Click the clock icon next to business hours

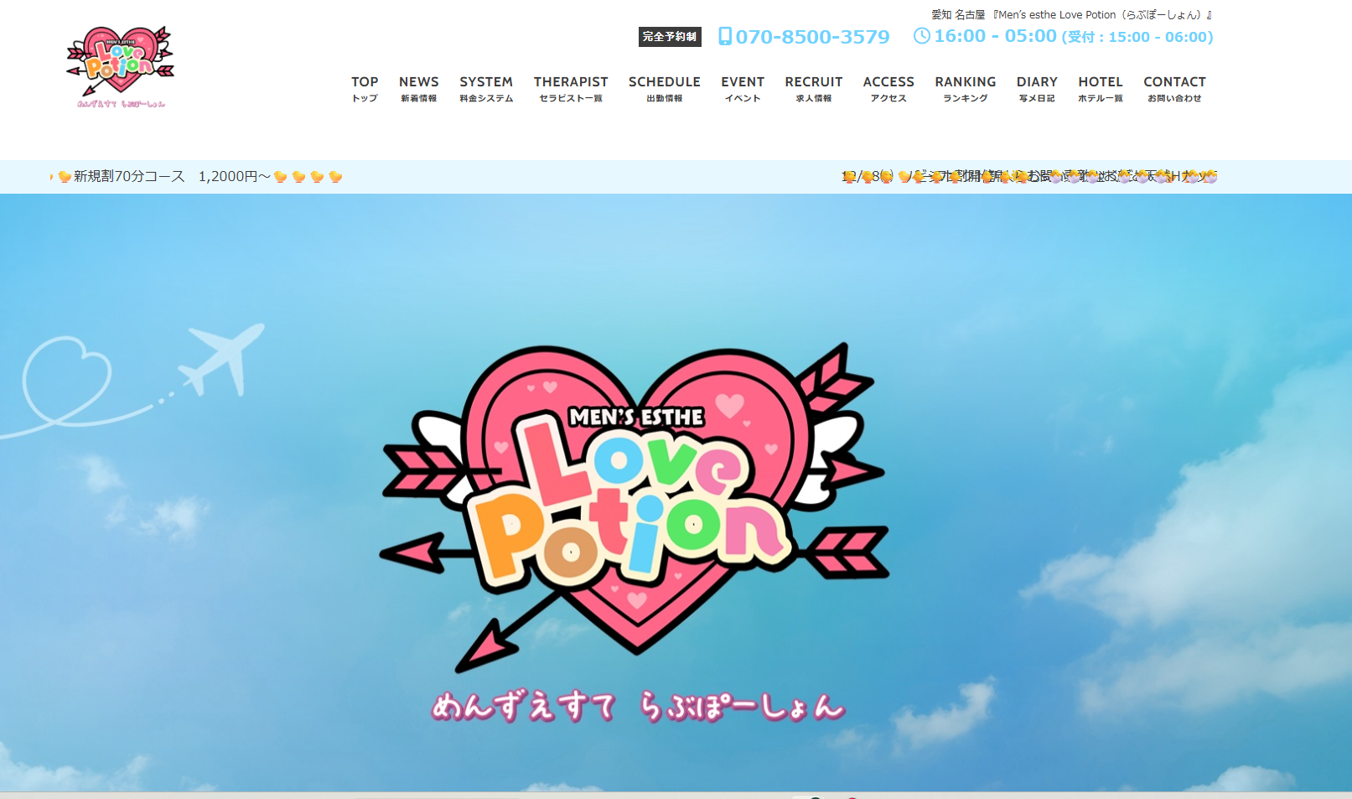point(922,36)
